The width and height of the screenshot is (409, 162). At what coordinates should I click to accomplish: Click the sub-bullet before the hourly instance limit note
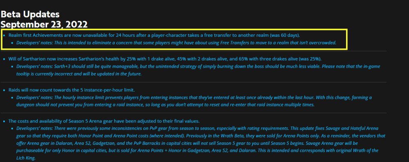pyautogui.click(x=12, y=98)
